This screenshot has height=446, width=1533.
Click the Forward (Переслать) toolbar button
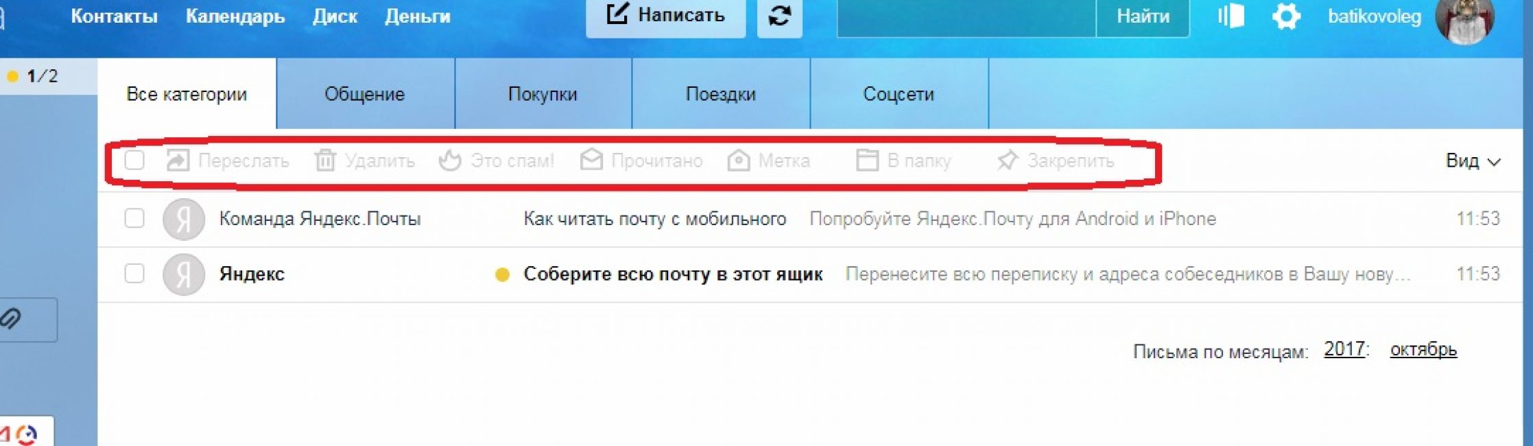click(x=227, y=161)
